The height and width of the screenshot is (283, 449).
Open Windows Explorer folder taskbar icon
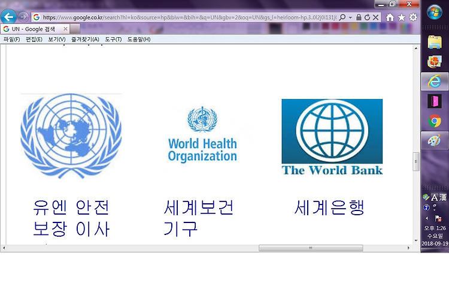(435, 42)
